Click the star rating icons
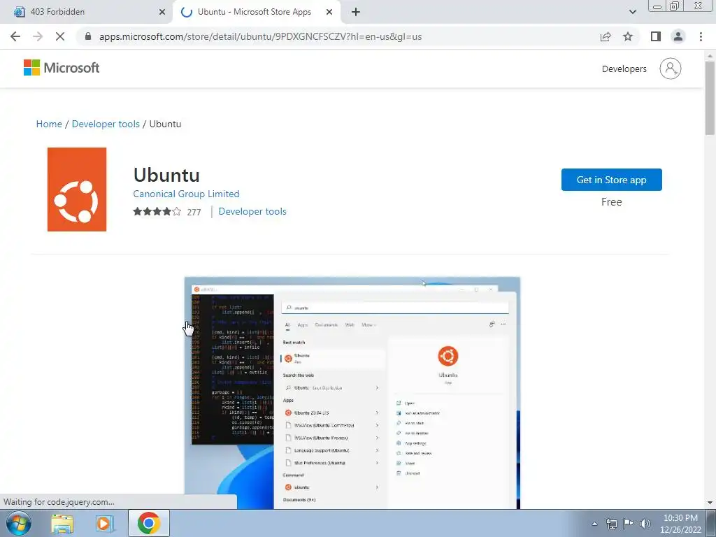This screenshot has height=537, width=716. 157,211
